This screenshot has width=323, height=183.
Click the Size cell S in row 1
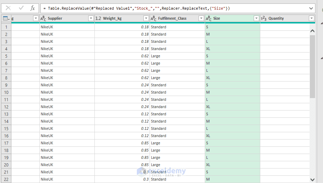pyautogui.click(x=233, y=27)
